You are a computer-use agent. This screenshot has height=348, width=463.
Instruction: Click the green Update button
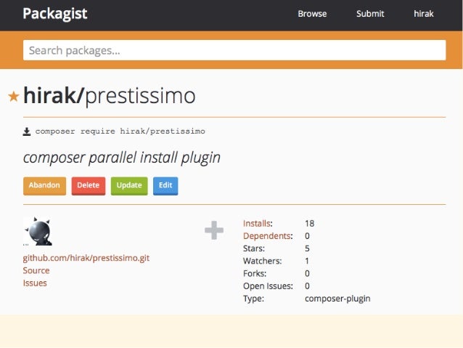point(129,186)
